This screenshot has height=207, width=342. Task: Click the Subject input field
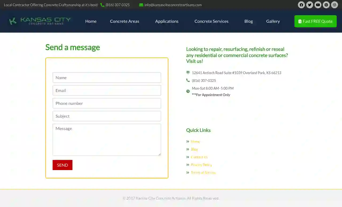pos(107,116)
